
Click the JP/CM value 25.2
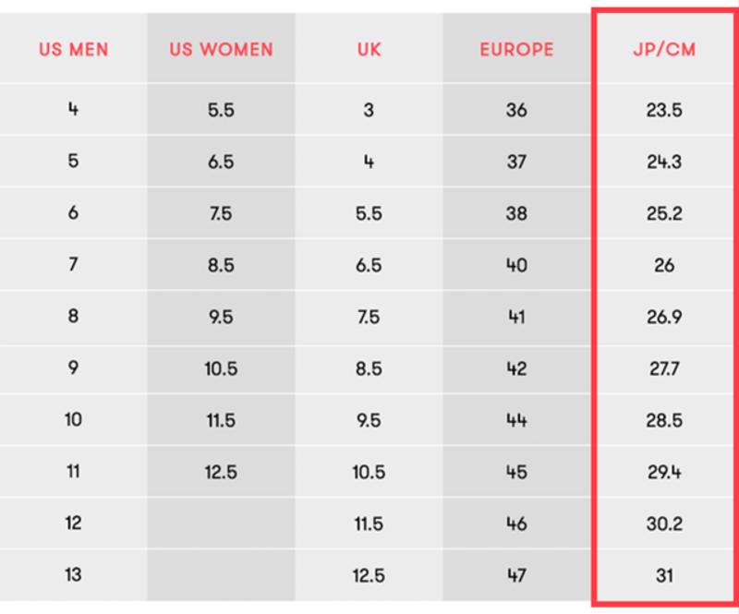click(x=664, y=213)
